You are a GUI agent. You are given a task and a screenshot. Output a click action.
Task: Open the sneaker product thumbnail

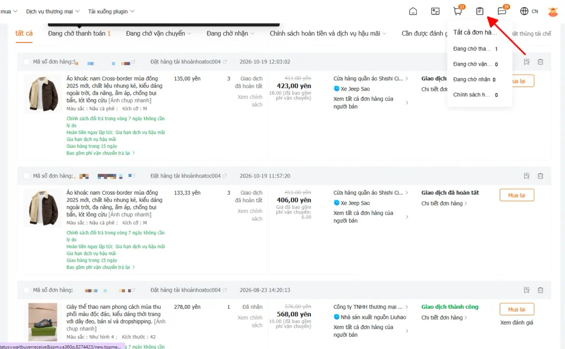click(43, 322)
